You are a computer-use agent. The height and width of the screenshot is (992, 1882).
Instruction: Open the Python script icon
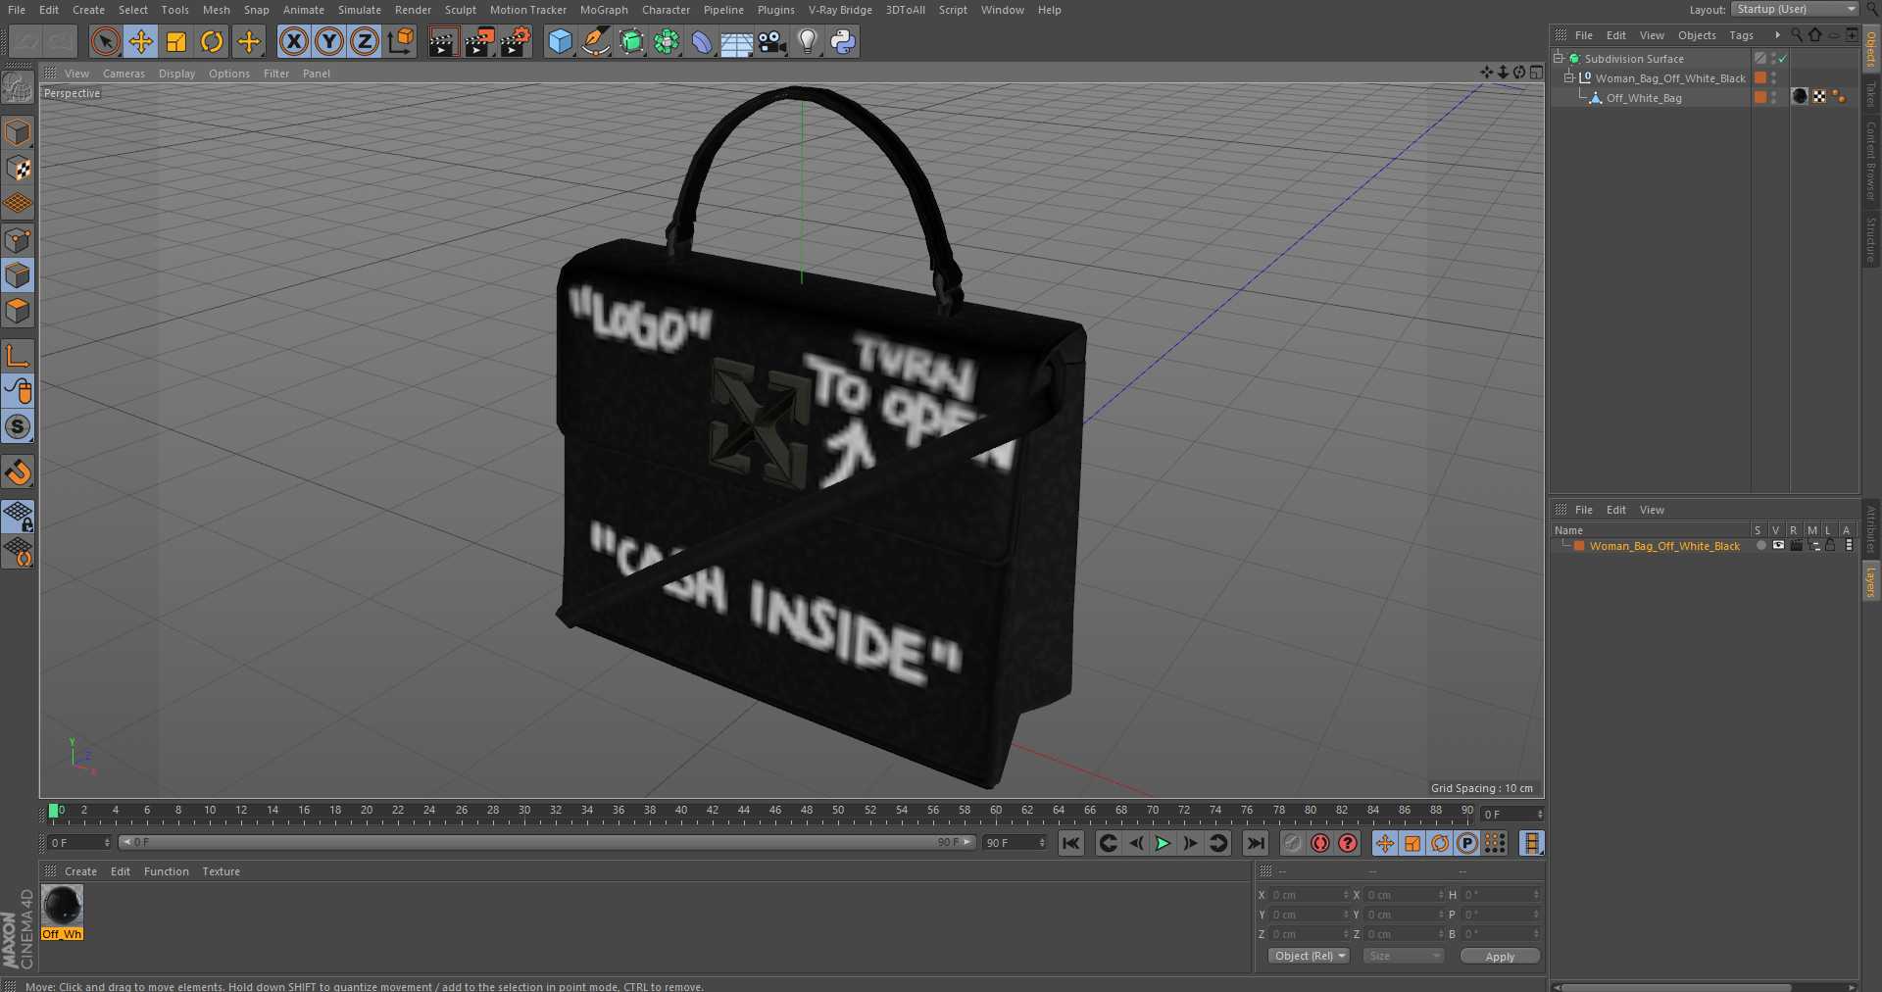coord(843,41)
